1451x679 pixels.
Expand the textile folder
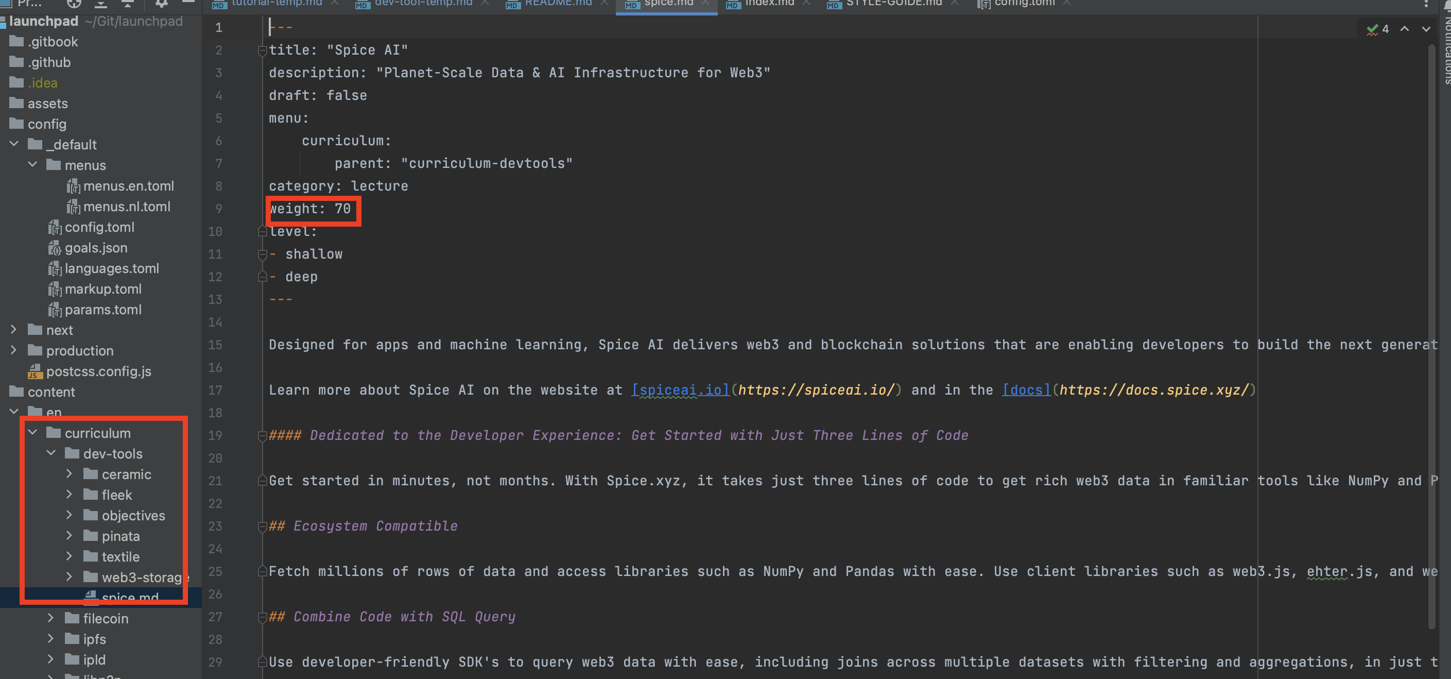coord(70,556)
